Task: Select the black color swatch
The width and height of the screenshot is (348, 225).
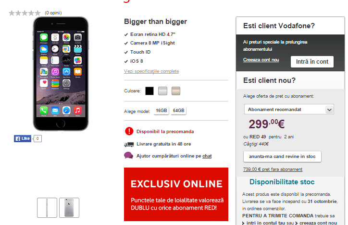Action: tap(149, 91)
